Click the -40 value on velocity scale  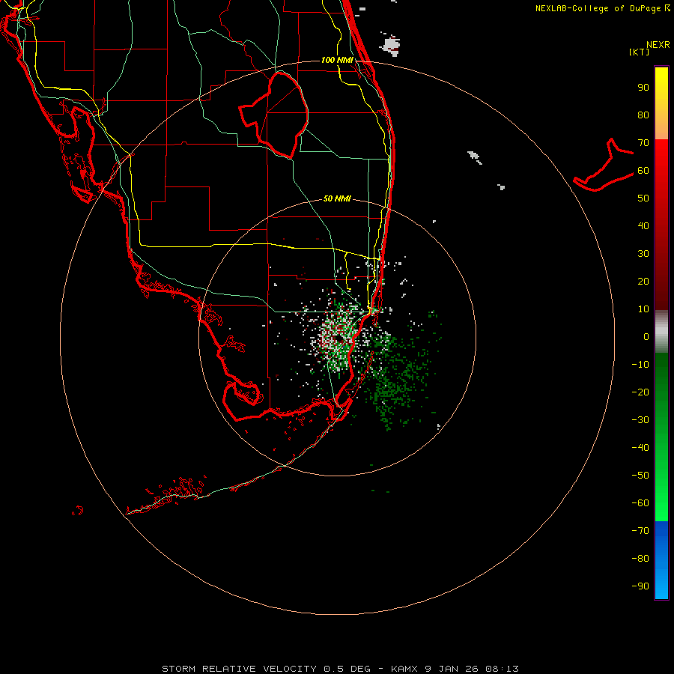tap(640, 448)
